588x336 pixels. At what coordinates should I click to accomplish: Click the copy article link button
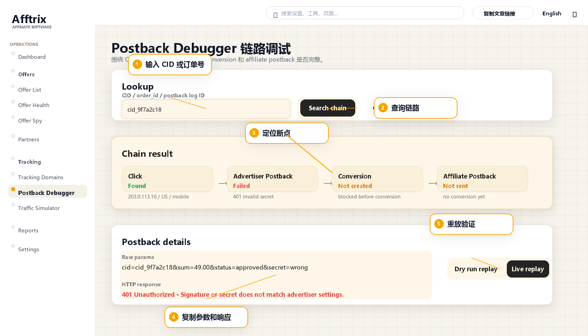pos(503,13)
